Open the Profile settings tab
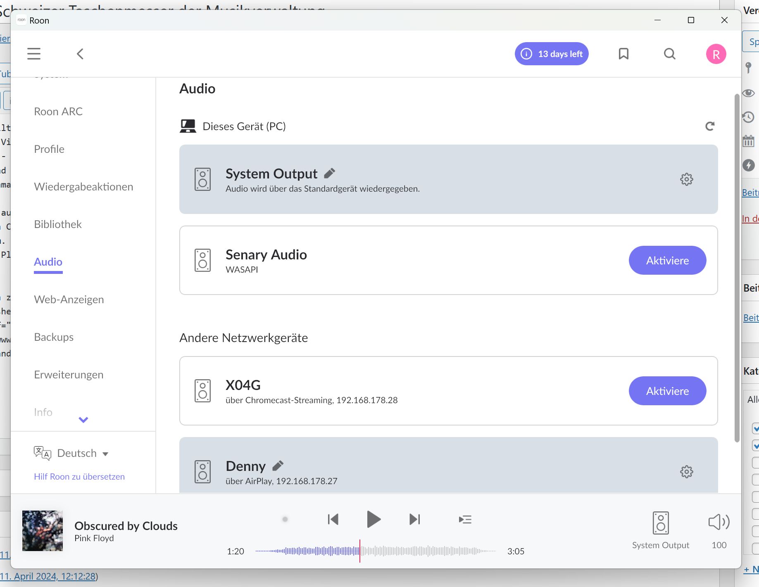Image resolution: width=759 pixels, height=587 pixels. coord(49,149)
